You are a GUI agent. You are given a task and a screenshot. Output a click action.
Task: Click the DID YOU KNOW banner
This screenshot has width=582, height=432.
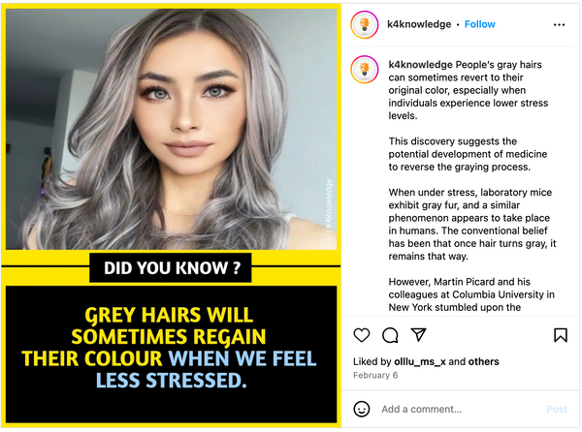[171, 268]
